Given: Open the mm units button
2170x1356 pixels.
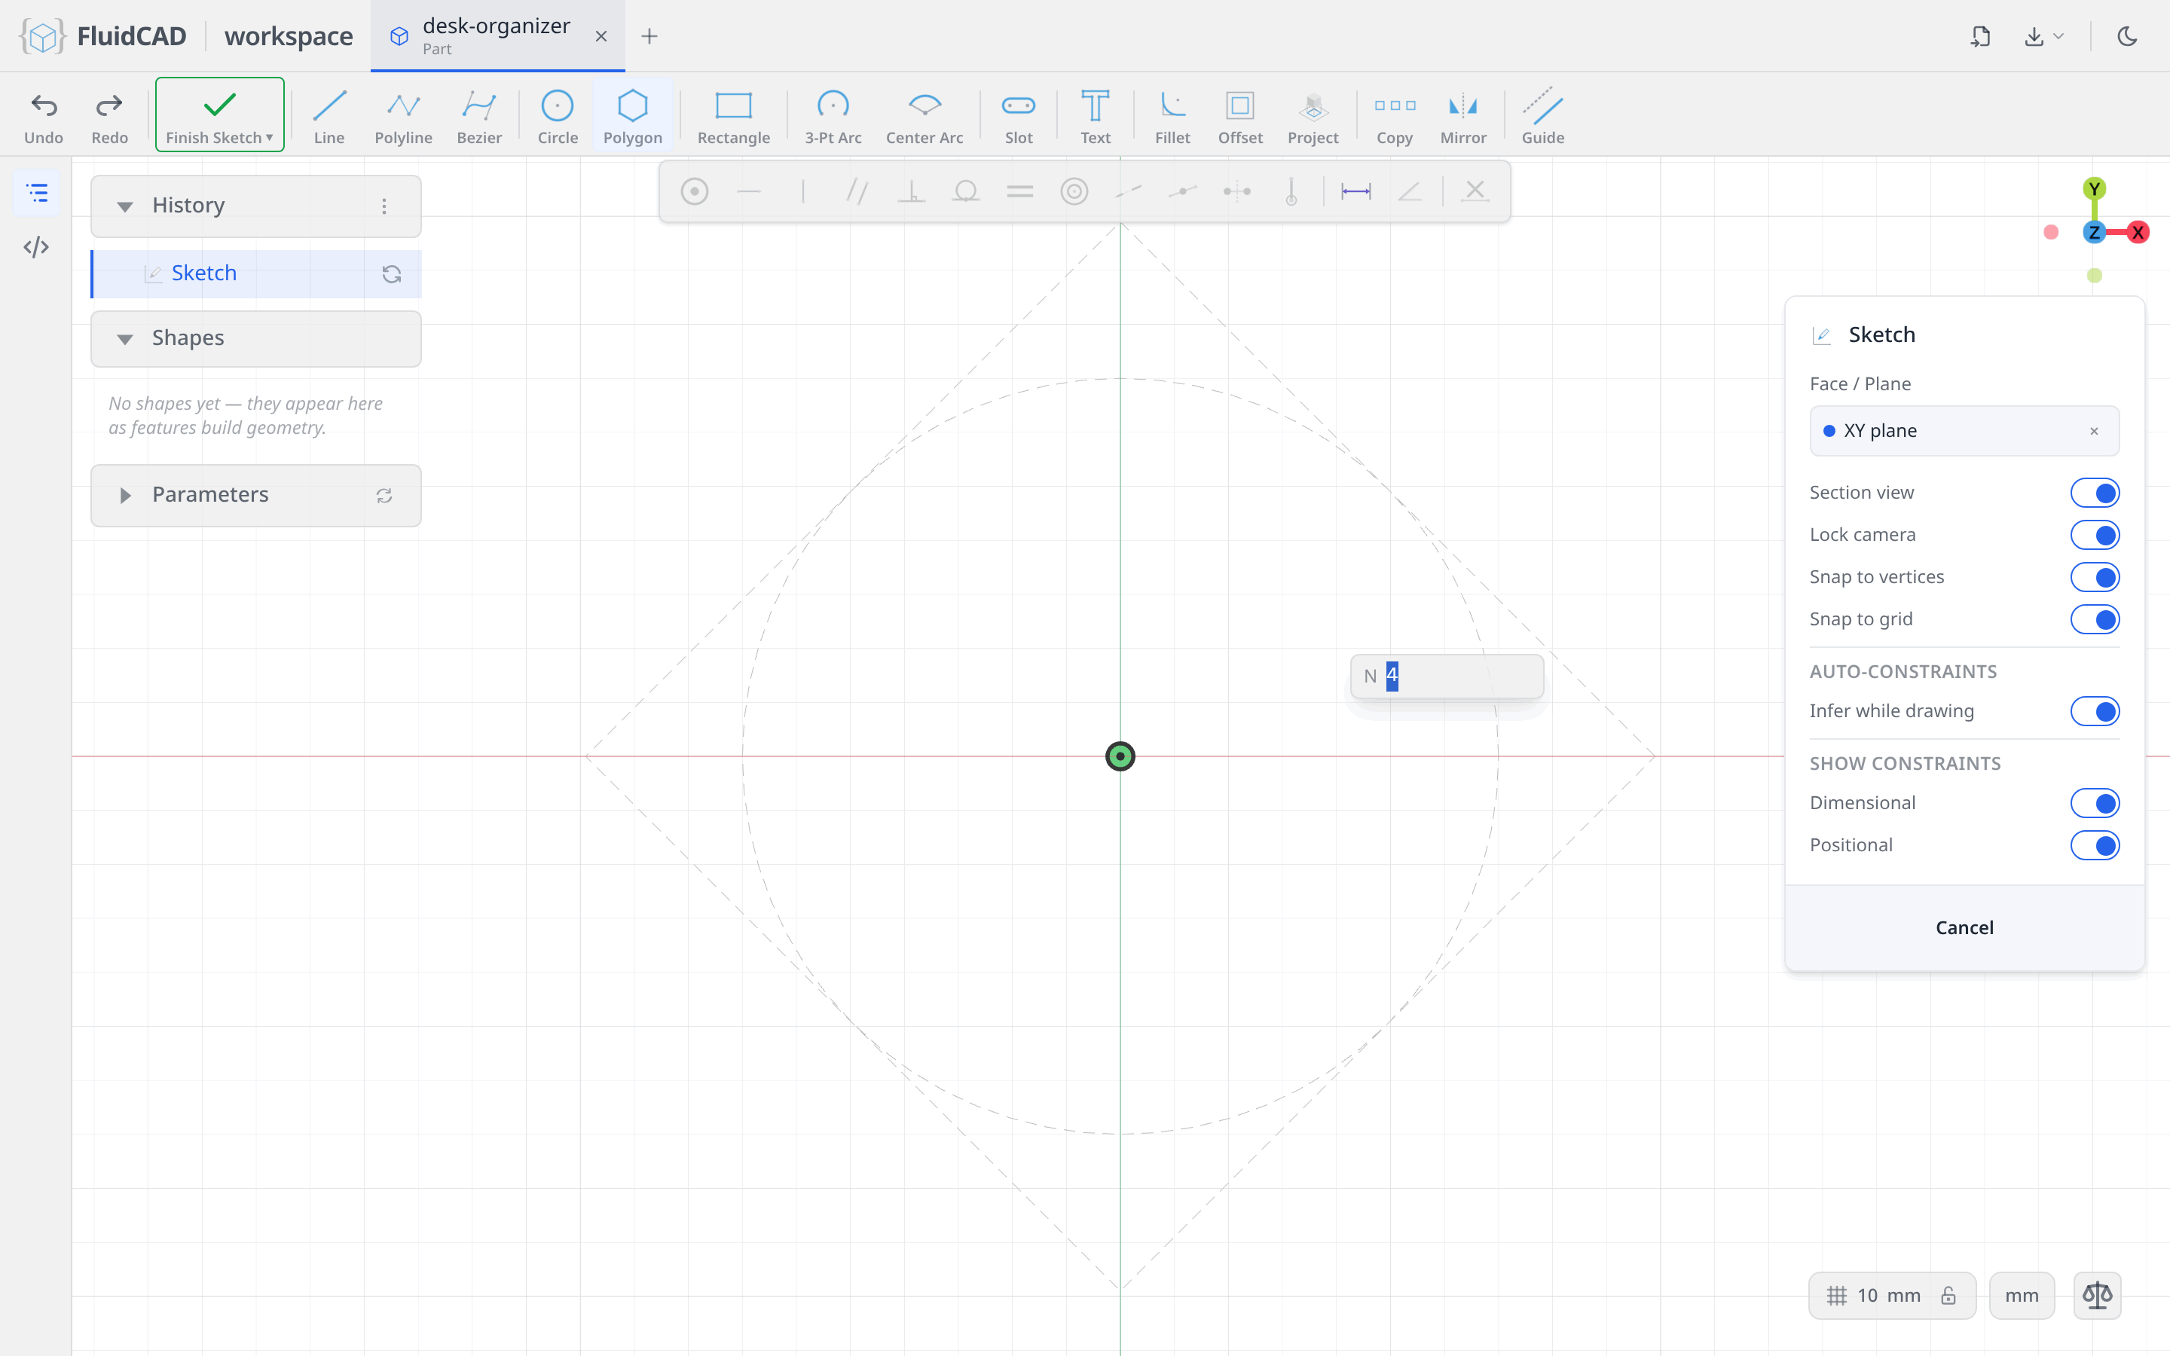Looking at the screenshot, I should coord(2021,1295).
